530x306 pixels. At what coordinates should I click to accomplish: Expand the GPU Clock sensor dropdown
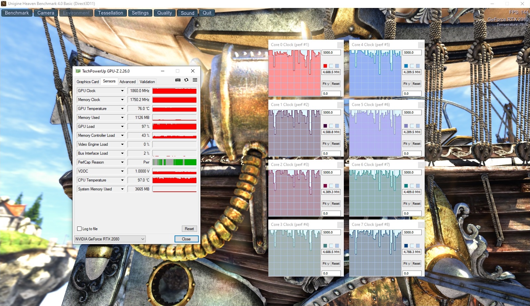pos(122,91)
